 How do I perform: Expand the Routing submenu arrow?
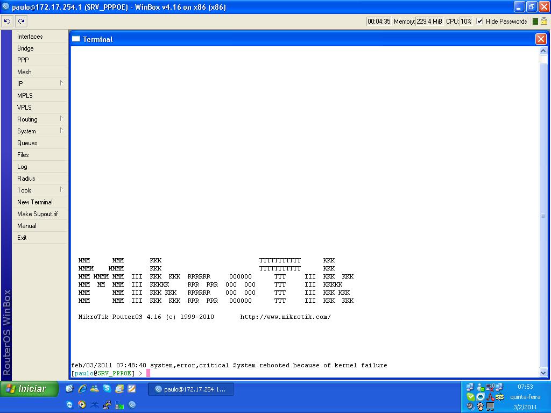(x=61, y=119)
